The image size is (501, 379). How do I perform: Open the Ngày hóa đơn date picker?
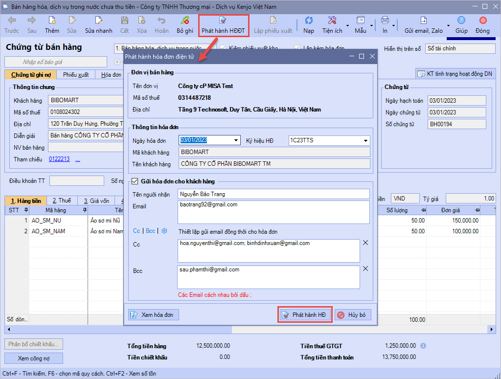coord(237,141)
